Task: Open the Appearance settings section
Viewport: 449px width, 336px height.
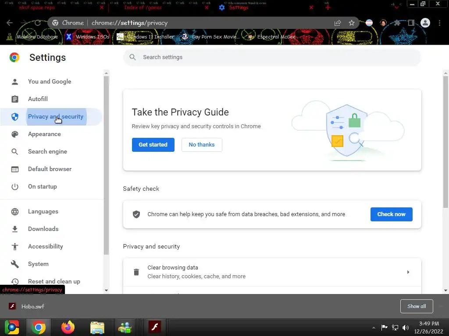Action: [44, 134]
